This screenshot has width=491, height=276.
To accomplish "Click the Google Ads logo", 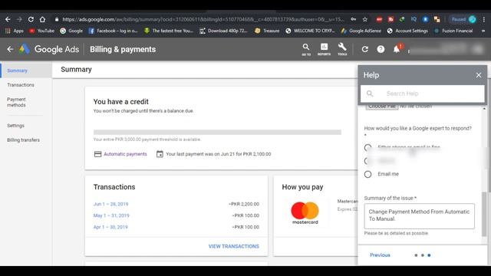I will click(24, 49).
